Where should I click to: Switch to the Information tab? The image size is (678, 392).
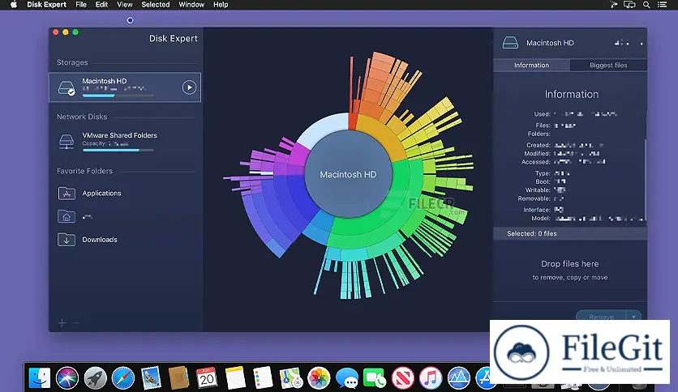coord(531,65)
